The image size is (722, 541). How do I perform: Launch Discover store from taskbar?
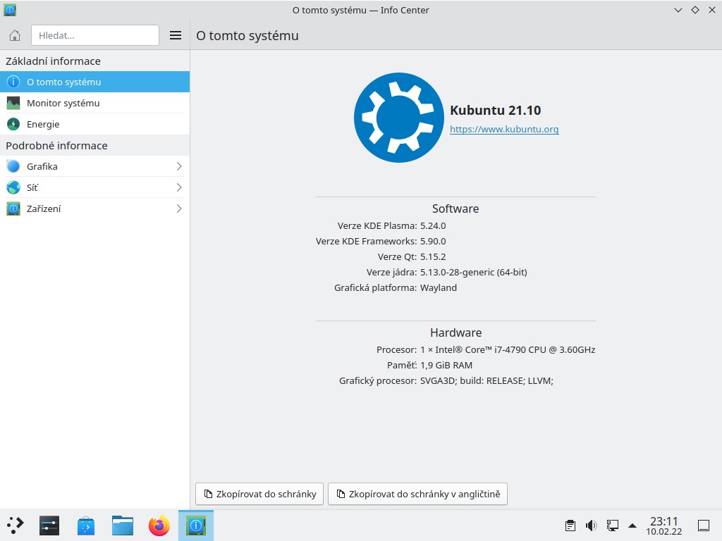coord(86,526)
